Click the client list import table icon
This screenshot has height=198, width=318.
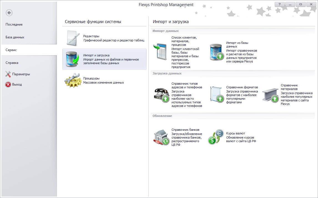pyautogui.click(x=160, y=52)
